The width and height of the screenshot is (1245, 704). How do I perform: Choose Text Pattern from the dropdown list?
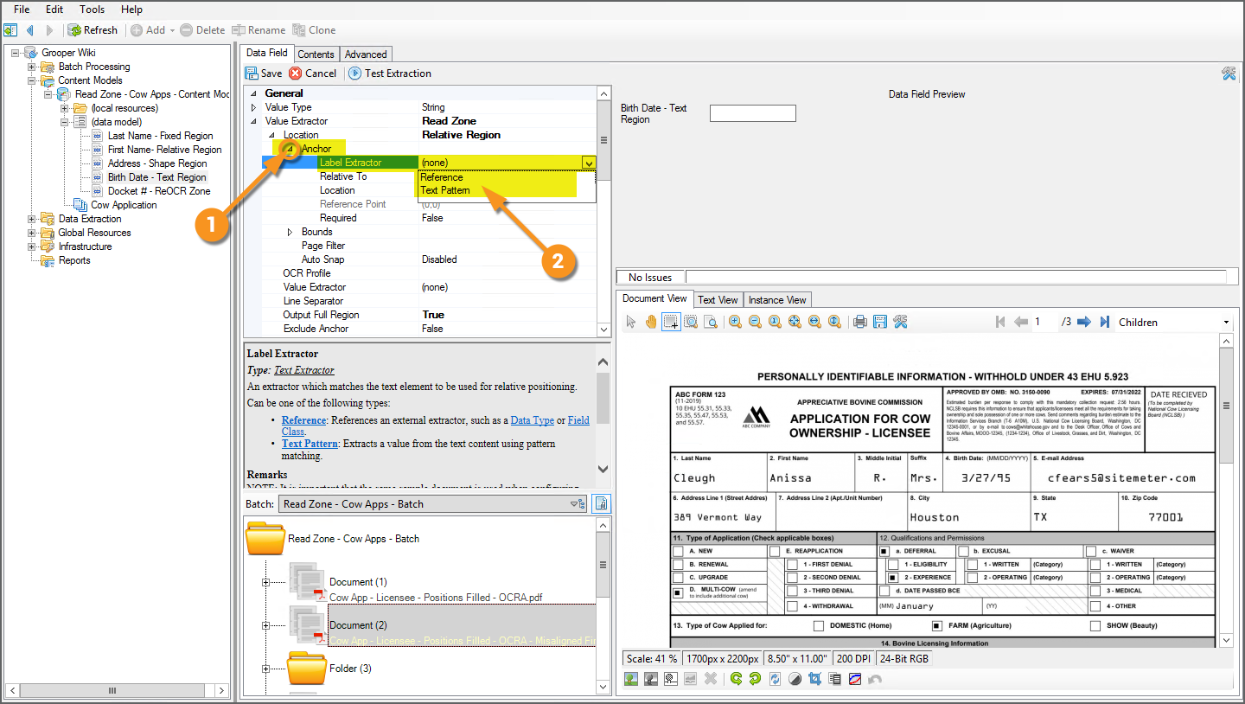(x=445, y=190)
